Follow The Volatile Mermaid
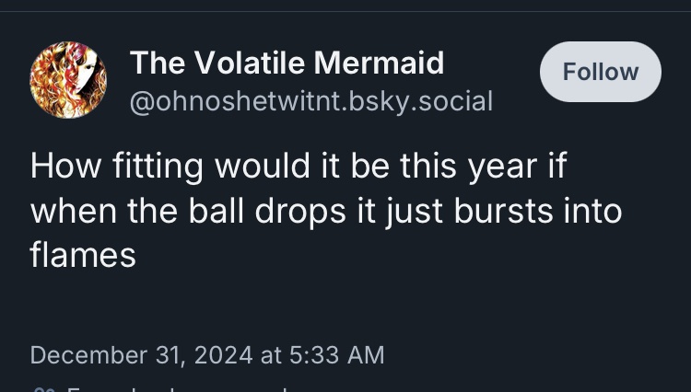Image resolution: width=691 pixels, height=392 pixels. pyautogui.click(x=600, y=72)
